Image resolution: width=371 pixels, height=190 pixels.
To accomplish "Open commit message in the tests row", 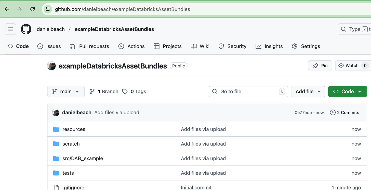I will 203,173.
